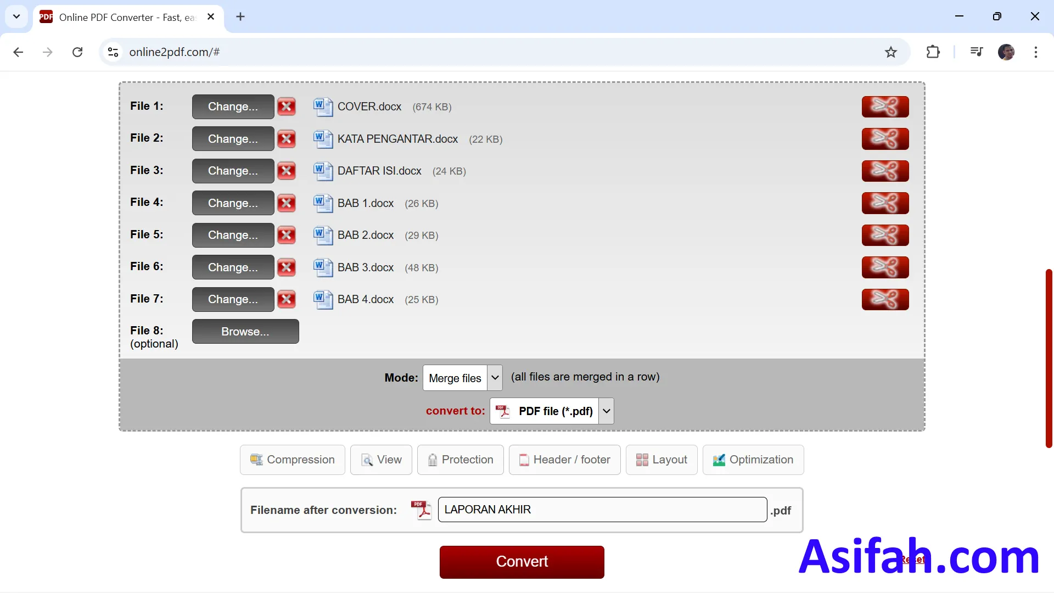Open the convert to PDF file dropdown
Screen dimensions: 1054x593
click(x=552, y=411)
